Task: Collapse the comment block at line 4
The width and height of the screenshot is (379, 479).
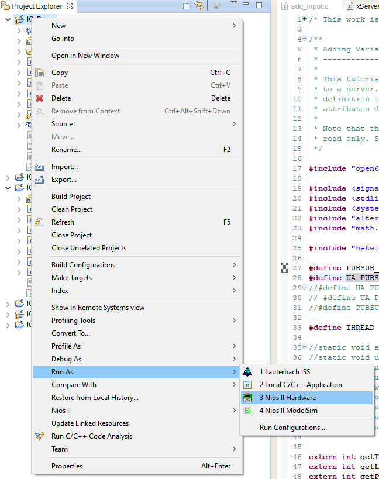Action: click(304, 39)
